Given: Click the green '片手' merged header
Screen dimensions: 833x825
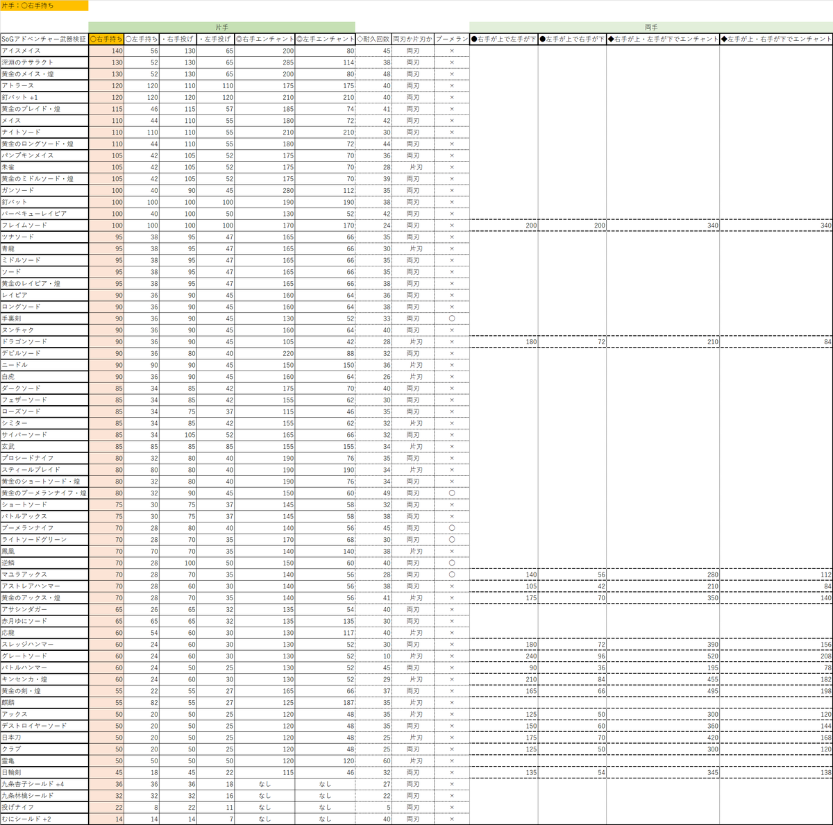Looking at the screenshot, I should click(x=222, y=27).
